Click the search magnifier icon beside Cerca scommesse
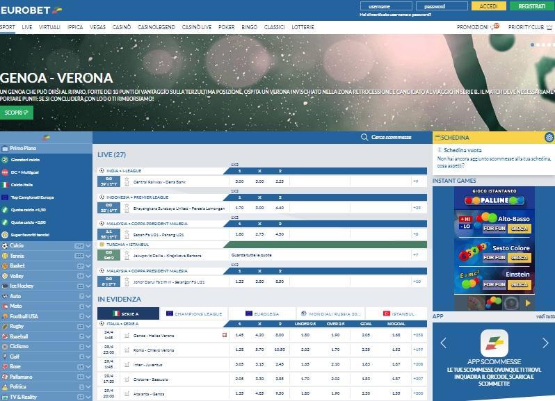Viewport: 555px width, 401px height. [364, 137]
